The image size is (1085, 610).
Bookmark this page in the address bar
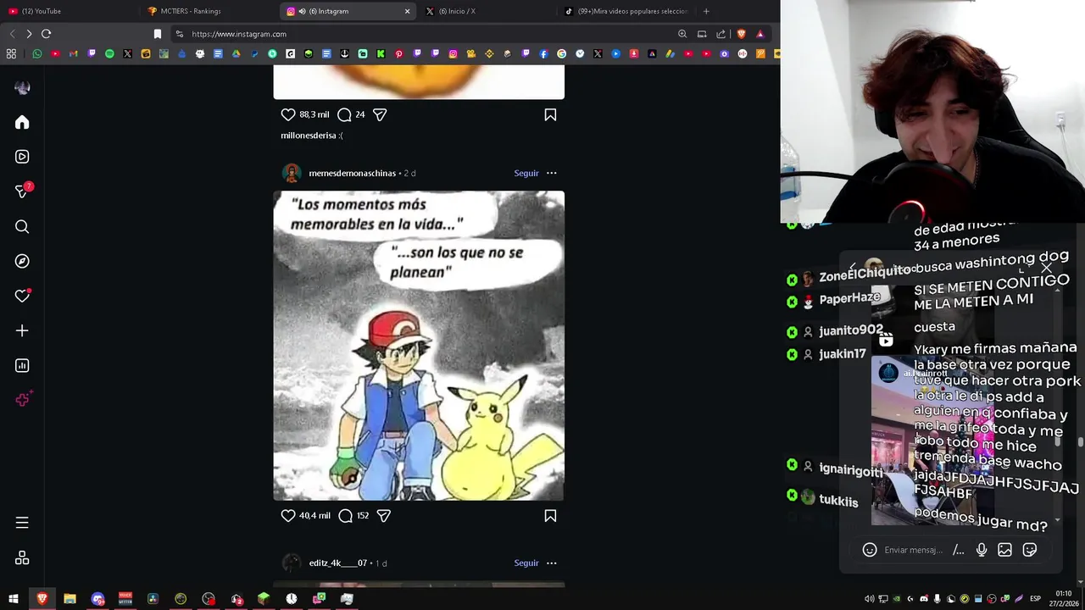coord(157,34)
